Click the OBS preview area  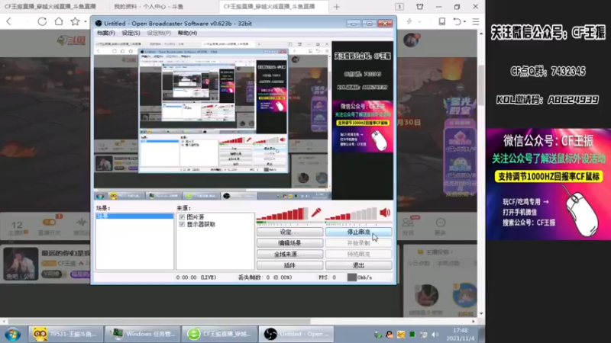(244, 120)
